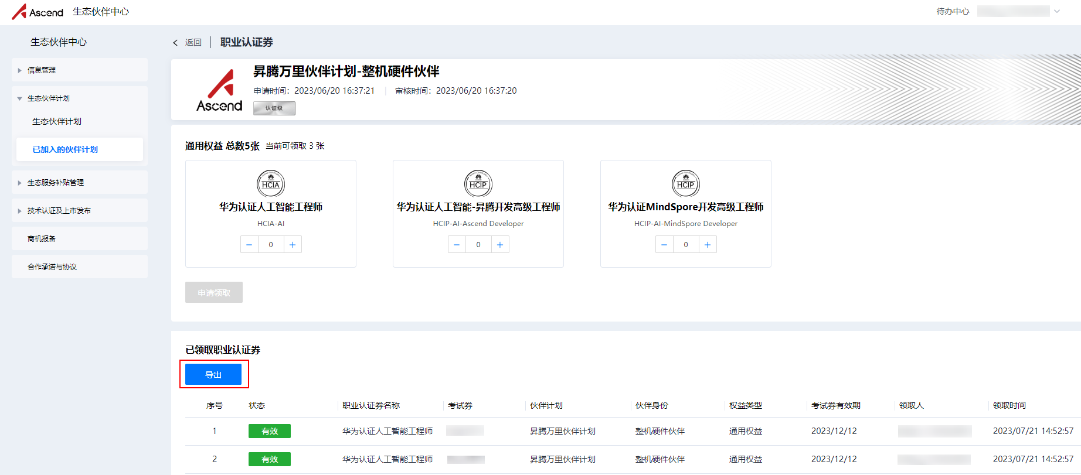Click 华为认证人工智能-昇腾开发高级工程师 card title
This screenshot has width=1081, height=475.
pyautogui.click(x=478, y=207)
